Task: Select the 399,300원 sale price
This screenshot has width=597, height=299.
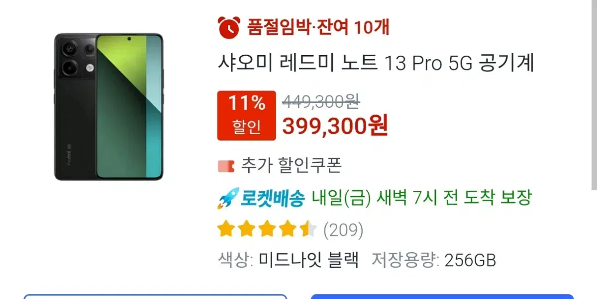Action: click(335, 126)
